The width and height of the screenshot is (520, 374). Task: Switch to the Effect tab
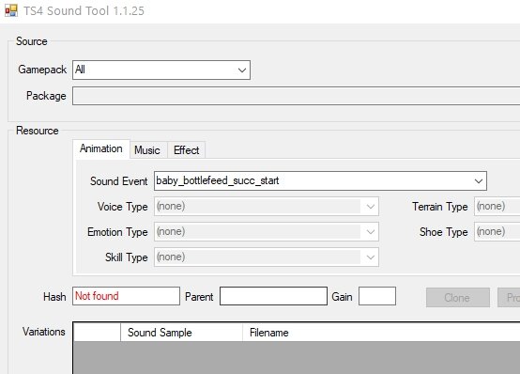tap(187, 150)
